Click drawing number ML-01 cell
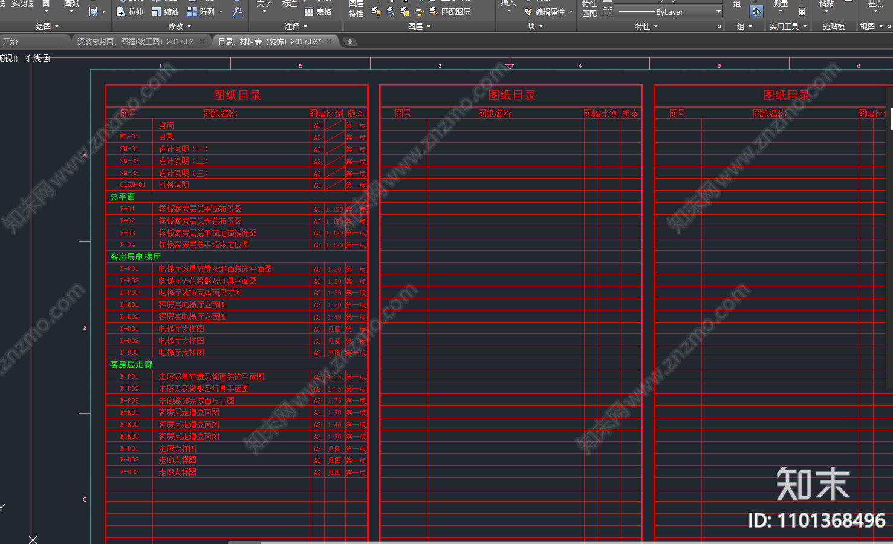The height and width of the screenshot is (544, 893). point(129,137)
